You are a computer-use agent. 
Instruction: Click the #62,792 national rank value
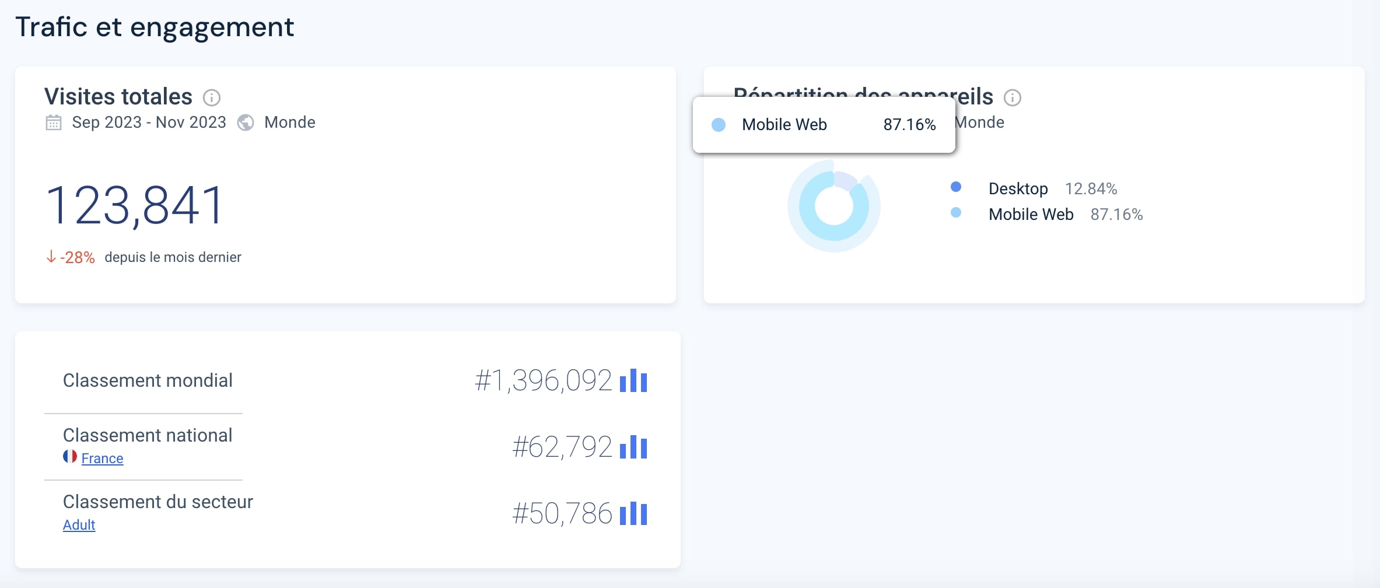562,447
